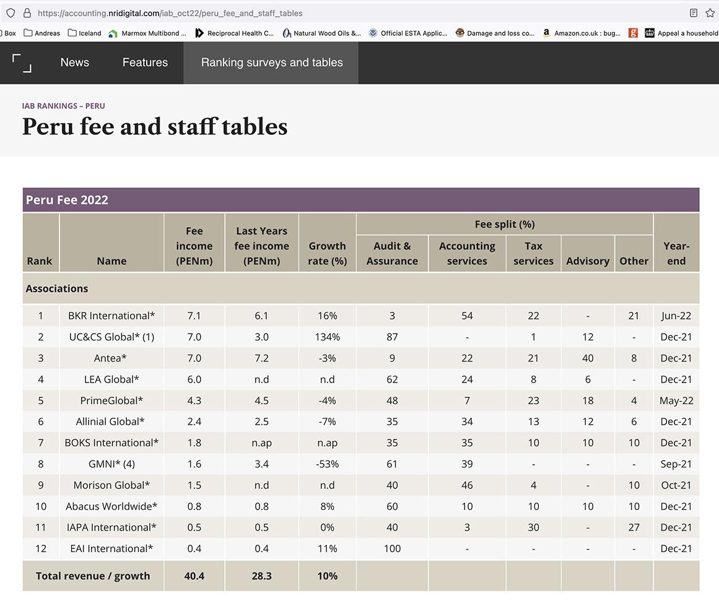
Task: Open the Damage and loss bookmark
Action: [x=495, y=33]
